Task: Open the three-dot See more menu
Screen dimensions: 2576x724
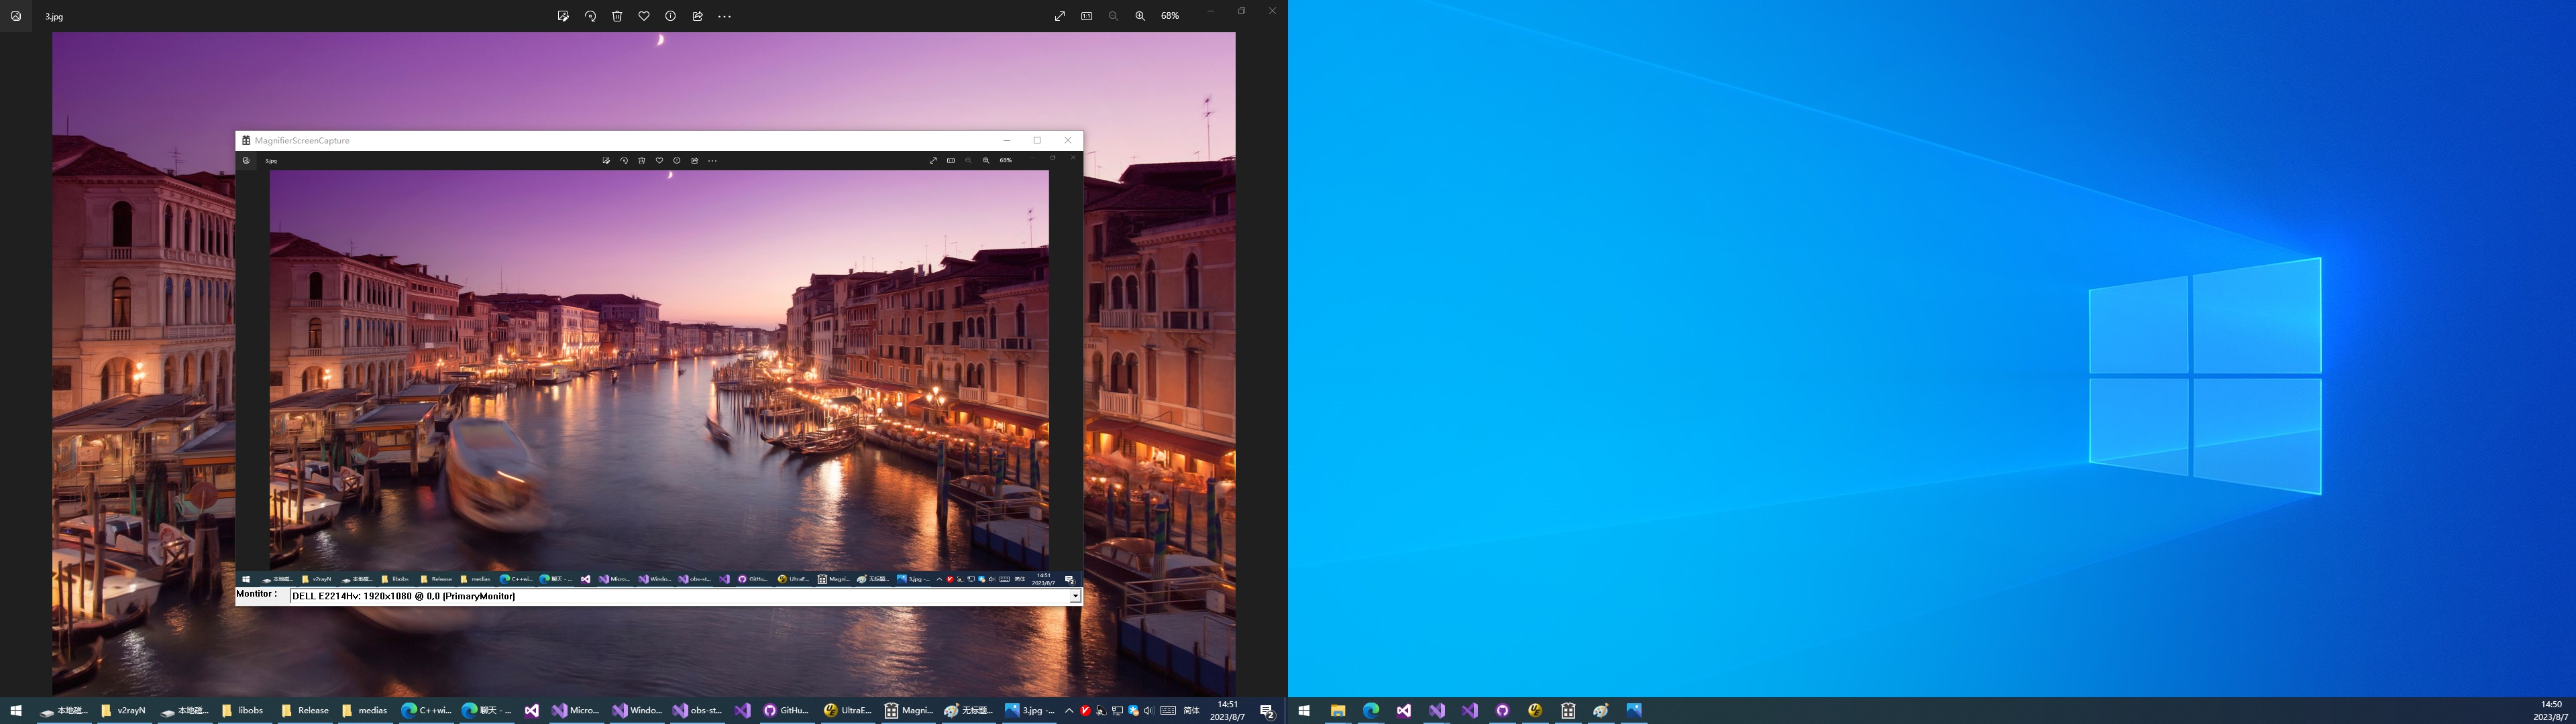Action: [725, 16]
